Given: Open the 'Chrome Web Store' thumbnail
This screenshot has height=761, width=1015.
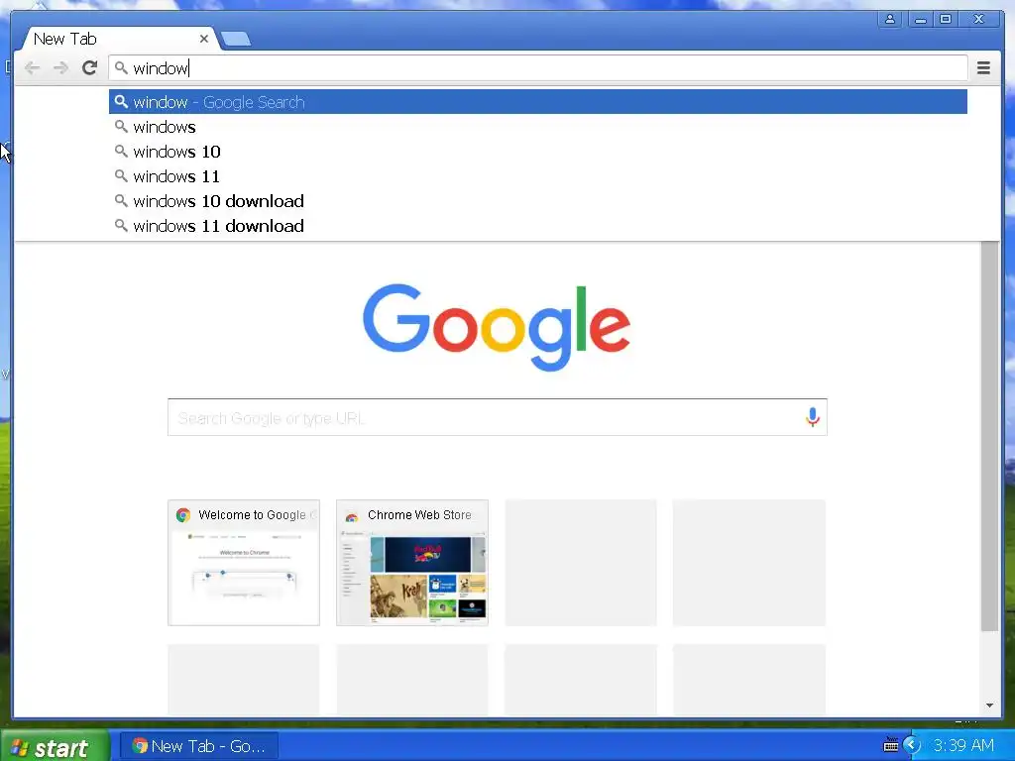Looking at the screenshot, I should (412, 563).
